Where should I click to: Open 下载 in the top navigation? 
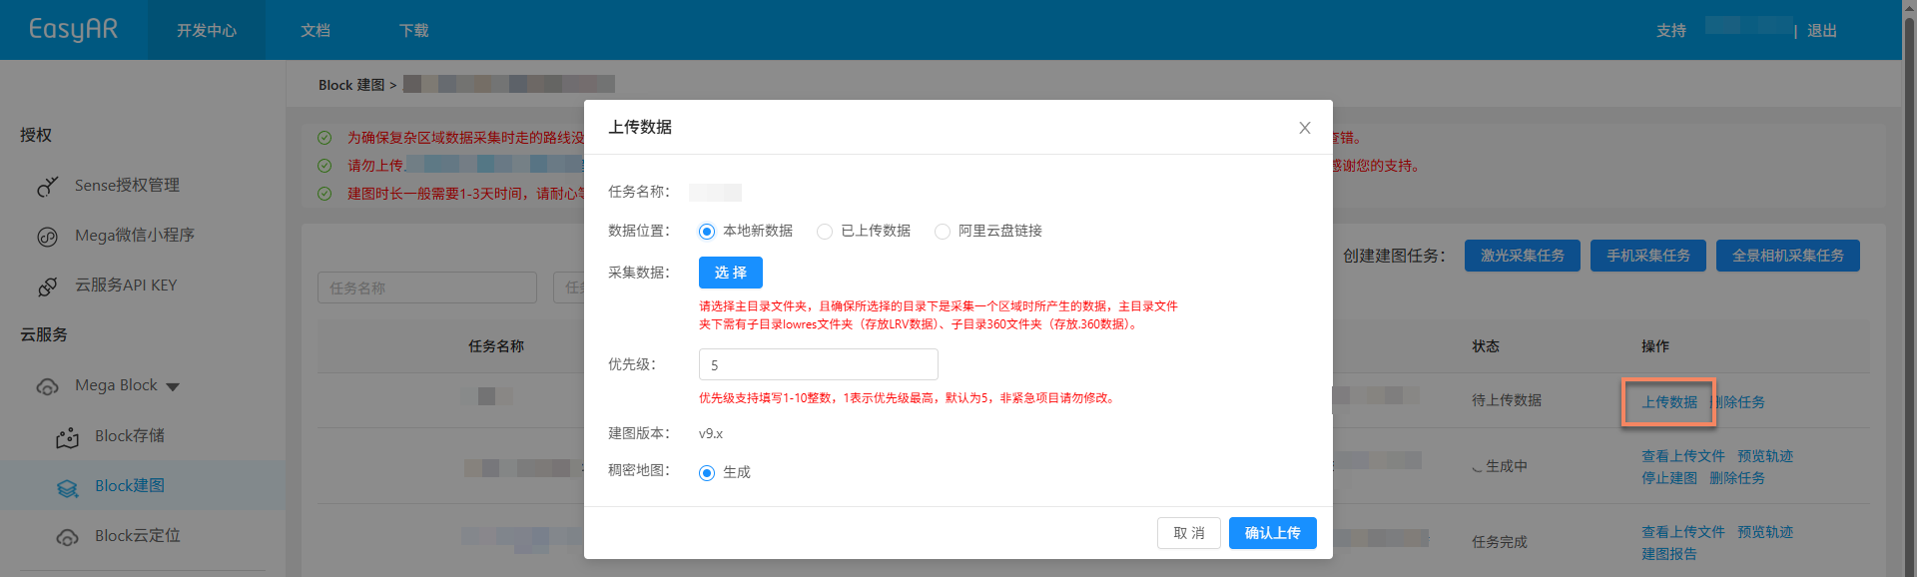pos(414,31)
